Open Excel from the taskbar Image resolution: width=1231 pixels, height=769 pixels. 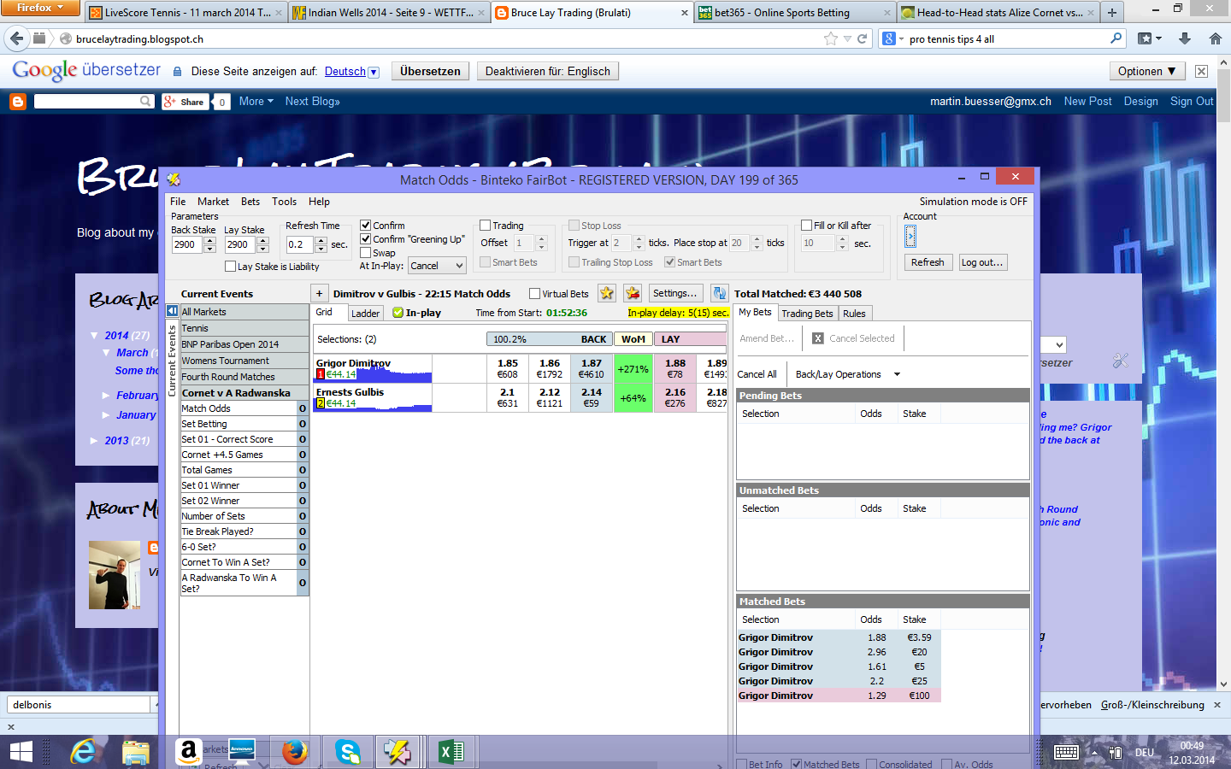(x=451, y=752)
